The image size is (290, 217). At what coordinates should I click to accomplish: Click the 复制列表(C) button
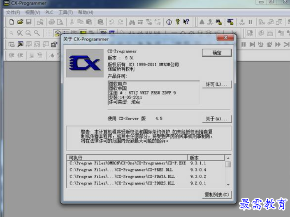[217, 195]
